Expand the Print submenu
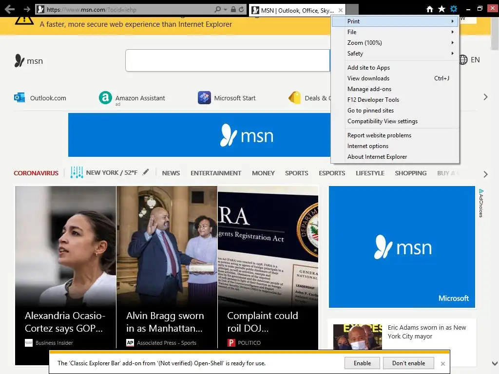 point(395,21)
